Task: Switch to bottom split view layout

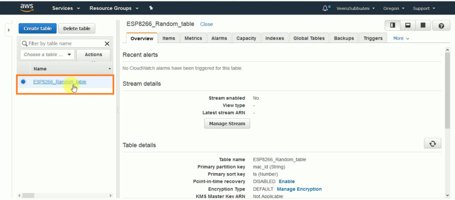Action: (x=408, y=26)
